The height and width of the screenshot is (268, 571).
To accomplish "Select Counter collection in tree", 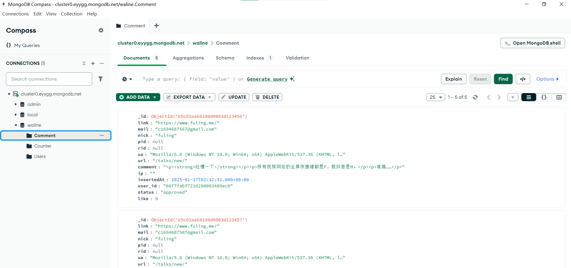I will coord(43,146).
